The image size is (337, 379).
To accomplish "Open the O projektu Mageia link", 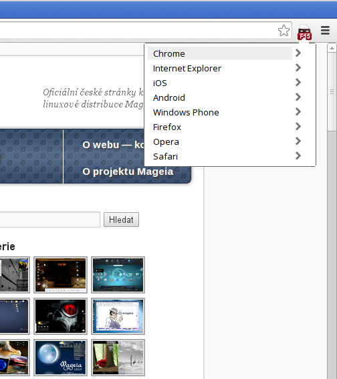I will pyautogui.click(x=128, y=171).
